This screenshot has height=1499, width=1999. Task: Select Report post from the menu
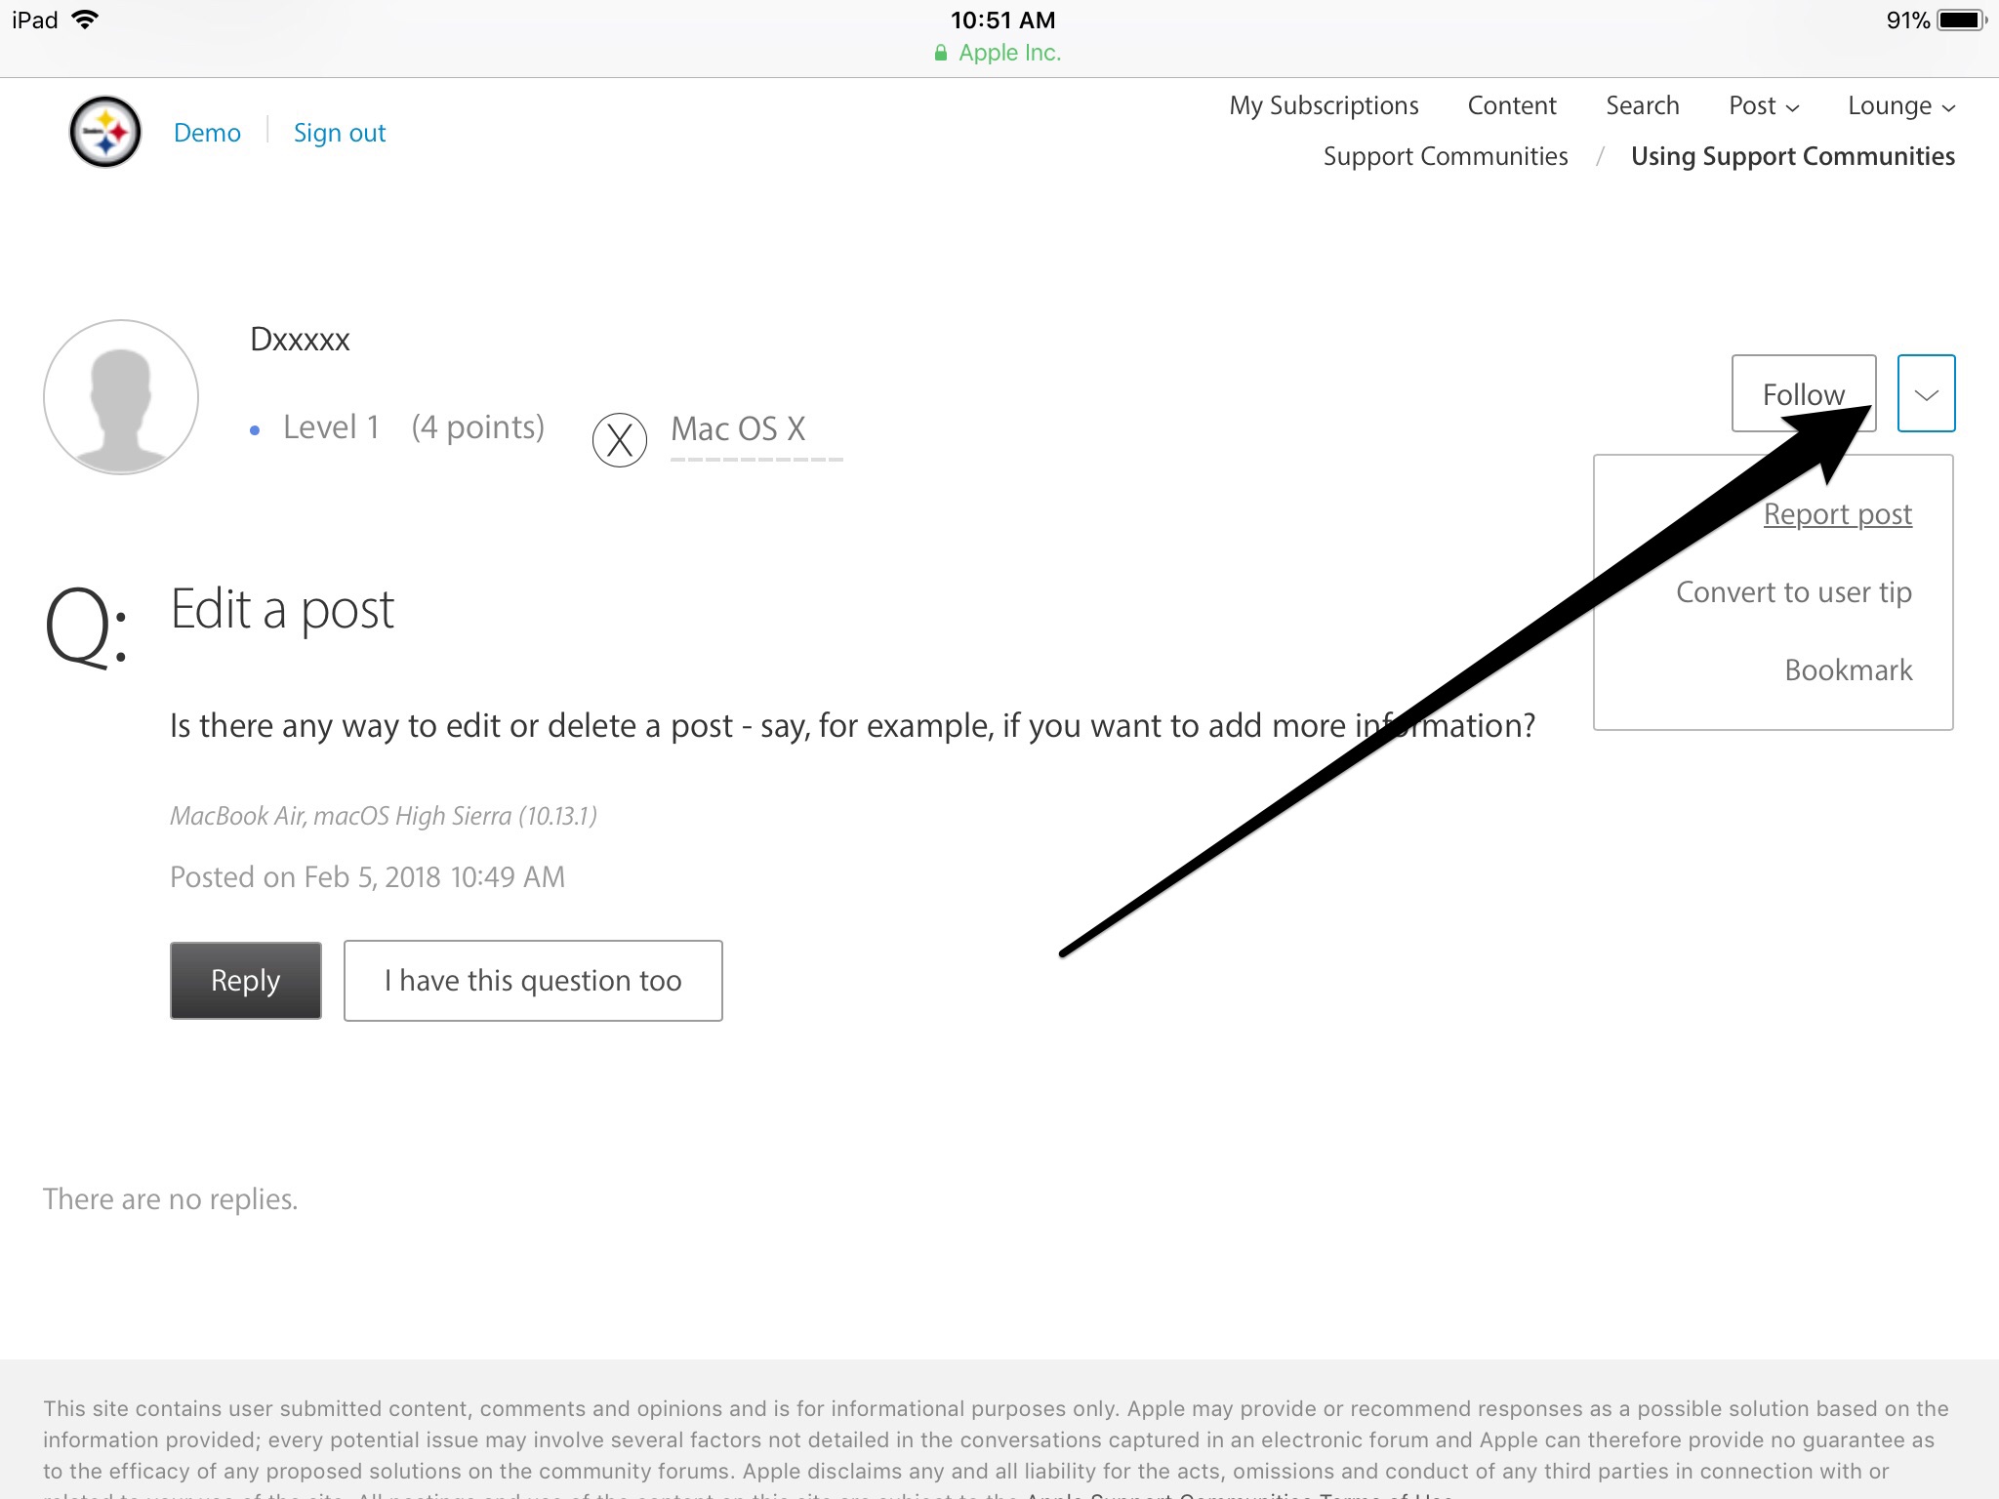(x=1837, y=513)
